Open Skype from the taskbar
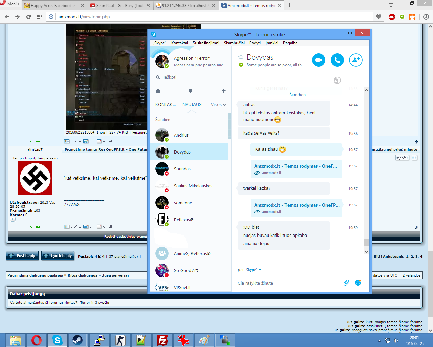Viewport: 433px width, 347px height. tap(57, 340)
